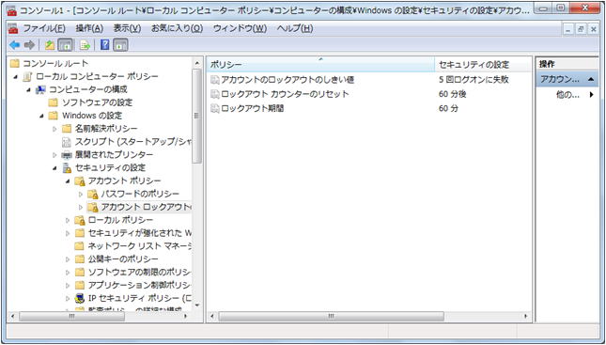Click the 5 回ログオンに失敗 setting value
The width and height of the screenshot is (606, 345).
pyautogui.click(x=474, y=80)
